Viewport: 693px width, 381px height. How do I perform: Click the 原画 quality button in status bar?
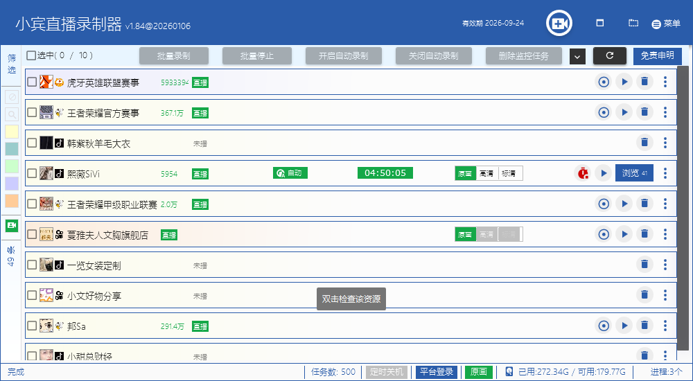pos(479,372)
